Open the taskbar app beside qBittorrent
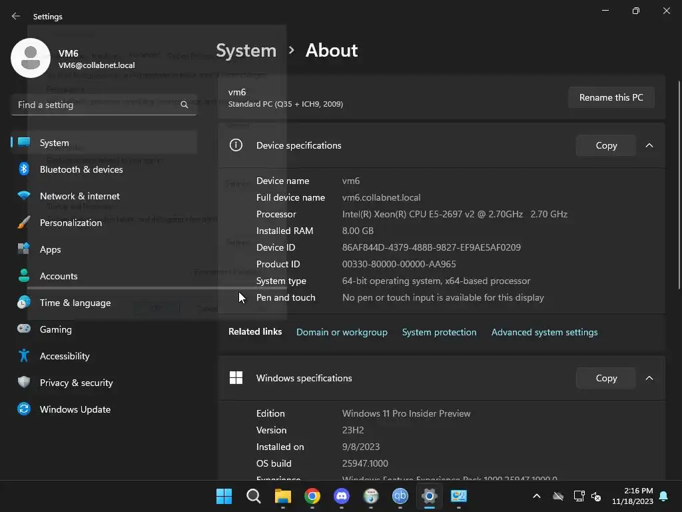The height and width of the screenshot is (512, 682). (371, 496)
